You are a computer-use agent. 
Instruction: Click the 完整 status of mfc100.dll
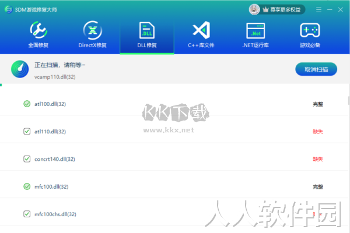tap(318, 186)
